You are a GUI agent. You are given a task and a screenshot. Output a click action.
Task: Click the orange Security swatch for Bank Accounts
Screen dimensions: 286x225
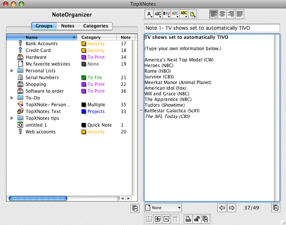[x=84, y=44]
